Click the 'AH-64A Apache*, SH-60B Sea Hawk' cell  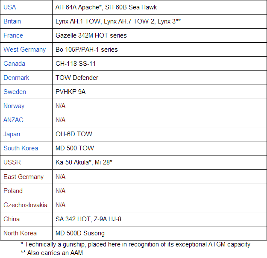coord(159,7)
